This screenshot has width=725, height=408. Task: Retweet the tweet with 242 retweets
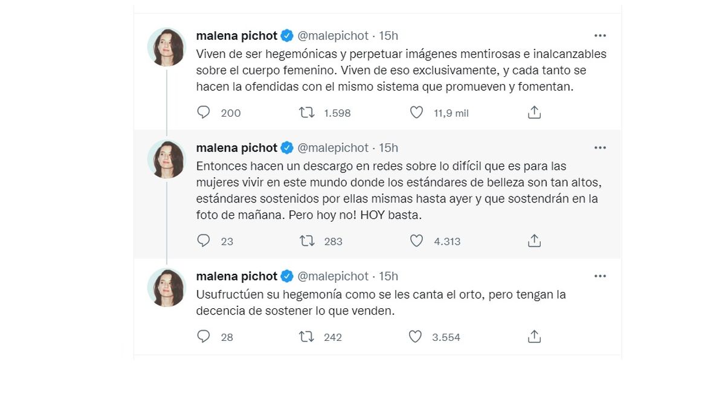[x=307, y=337]
